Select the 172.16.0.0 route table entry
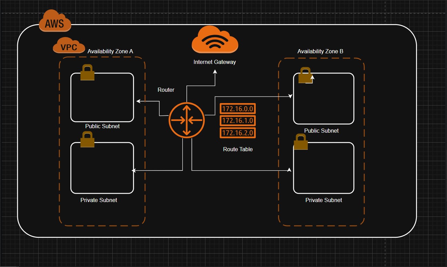The height and width of the screenshot is (267, 447). [237, 109]
